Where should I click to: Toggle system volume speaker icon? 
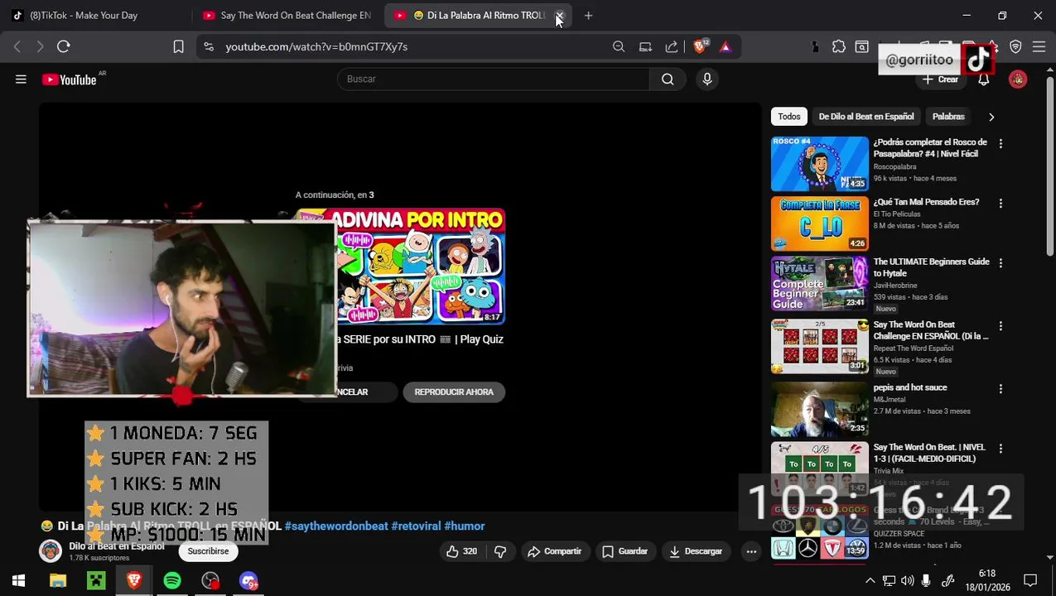click(907, 581)
